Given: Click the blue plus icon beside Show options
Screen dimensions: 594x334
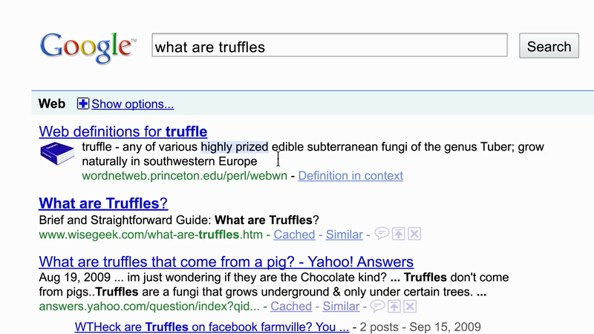Looking at the screenshot, I should point(83,105).
